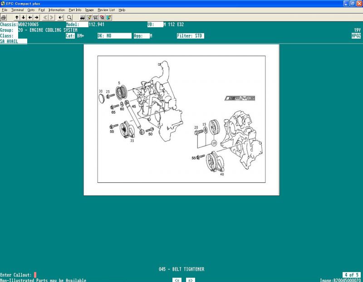Go to previous image with <= button
This screenshot has height=282, width=363.
point(177,280)
